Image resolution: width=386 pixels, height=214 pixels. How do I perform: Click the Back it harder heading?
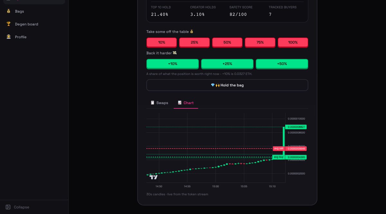(161, 53)
